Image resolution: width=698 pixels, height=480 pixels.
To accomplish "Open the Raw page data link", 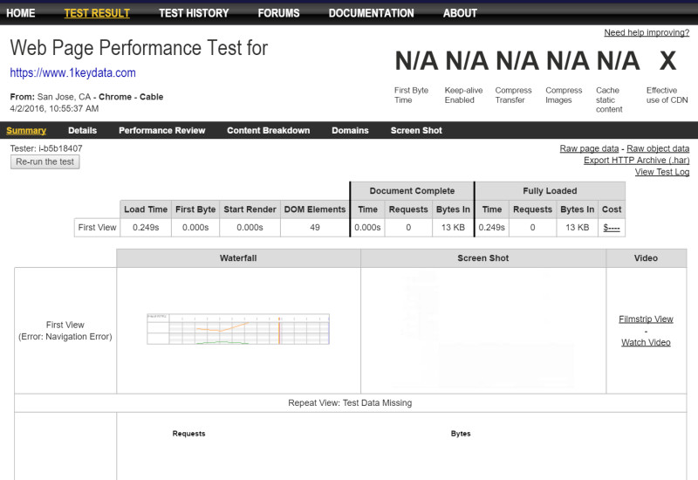I will 589,148.
